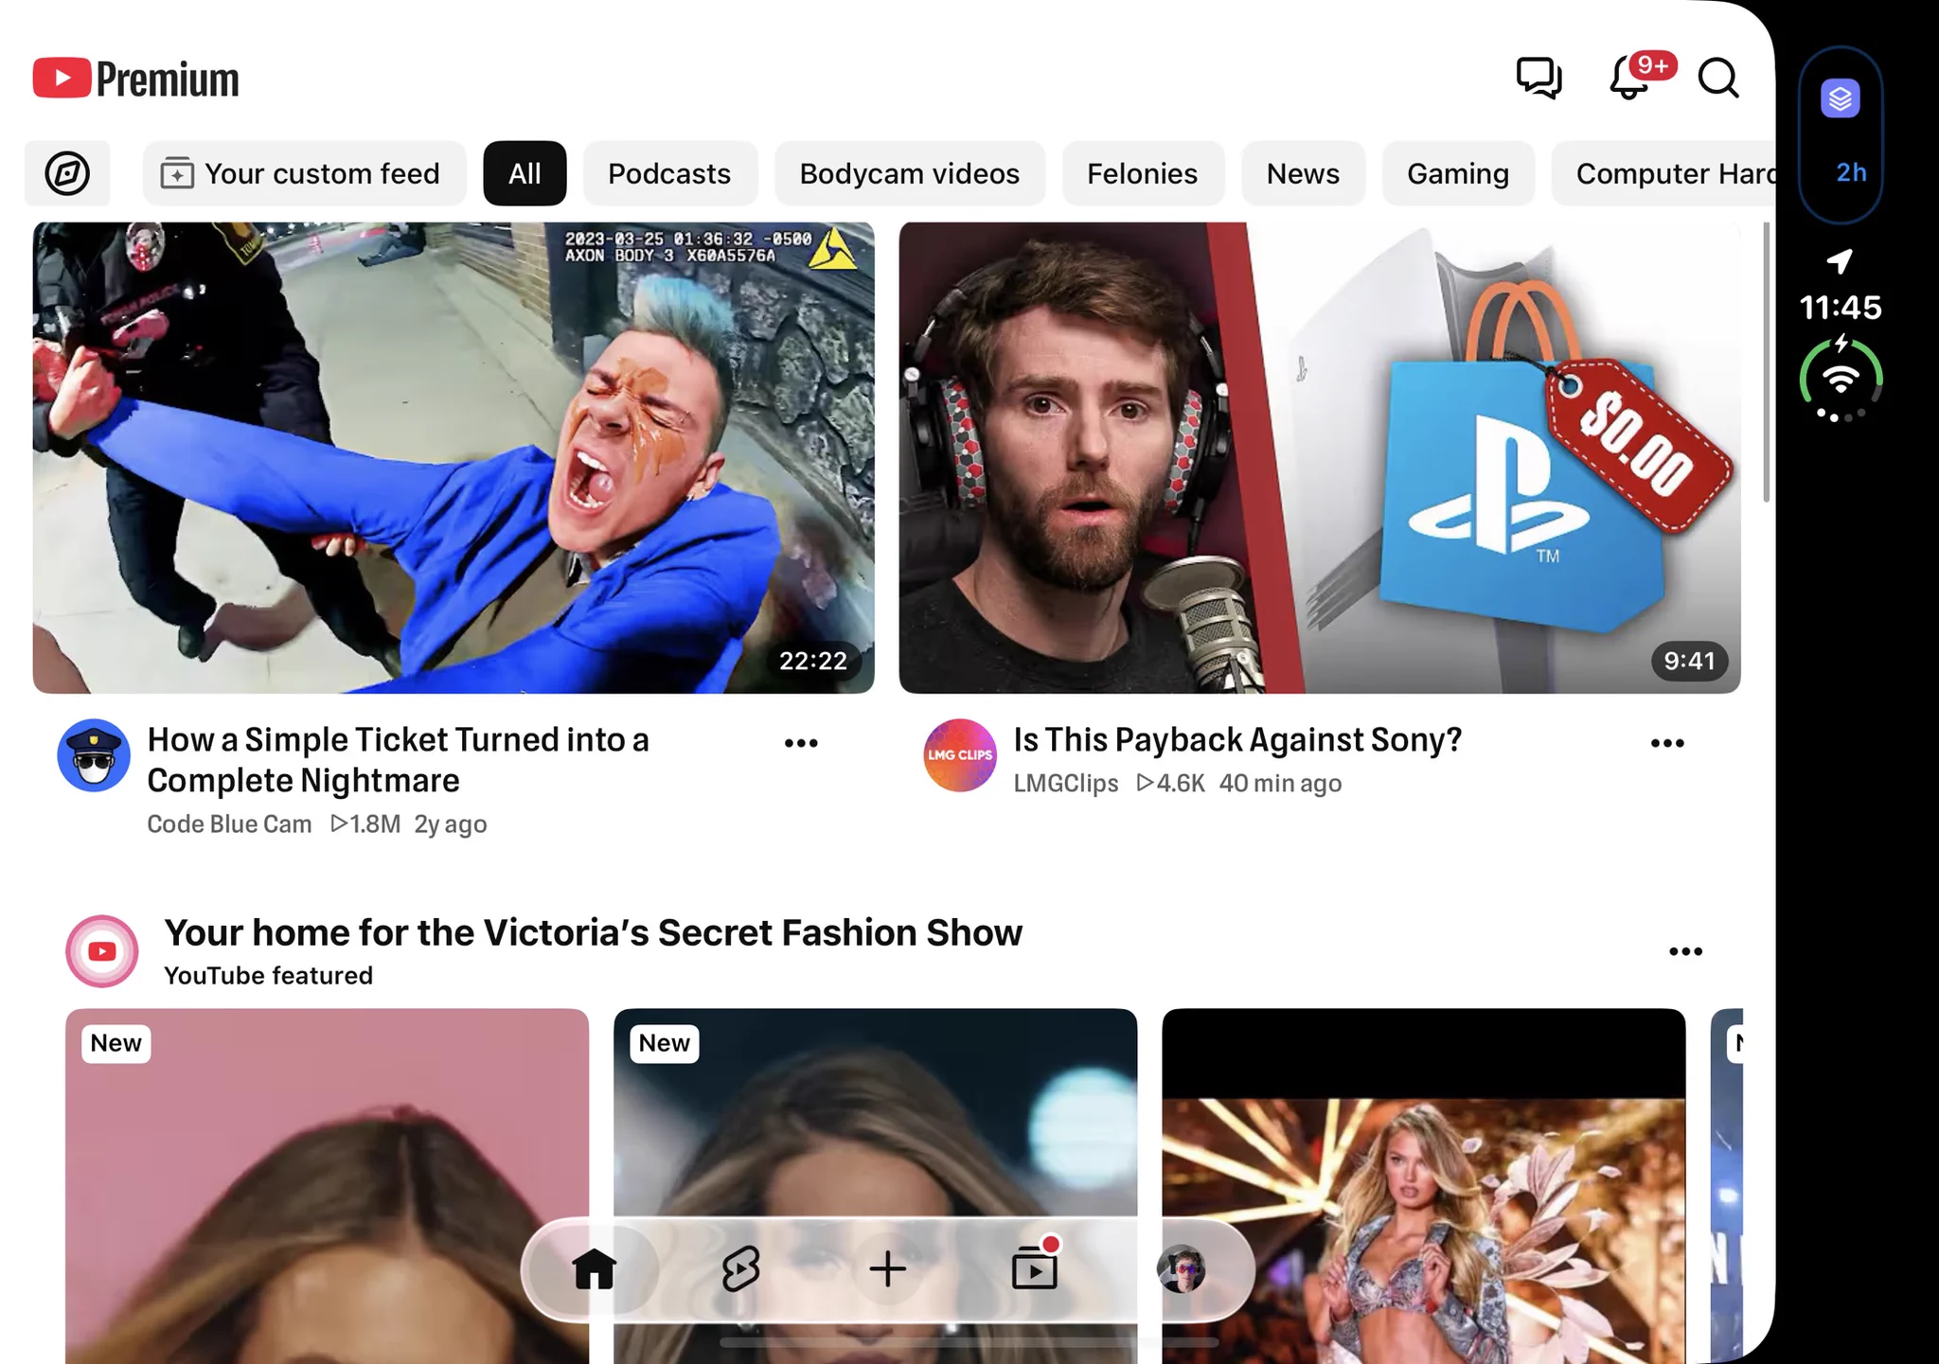The image size is (1939, 1364).
Task: Select the Felonies filter chip
Action: point(1142,173)
